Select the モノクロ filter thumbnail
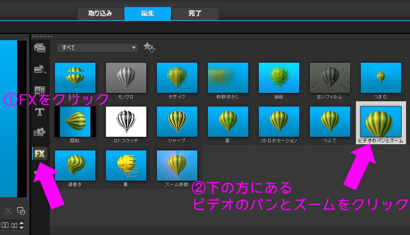This screenshot has height=235, width=410. pyautogui.click(x=126, y=78)
